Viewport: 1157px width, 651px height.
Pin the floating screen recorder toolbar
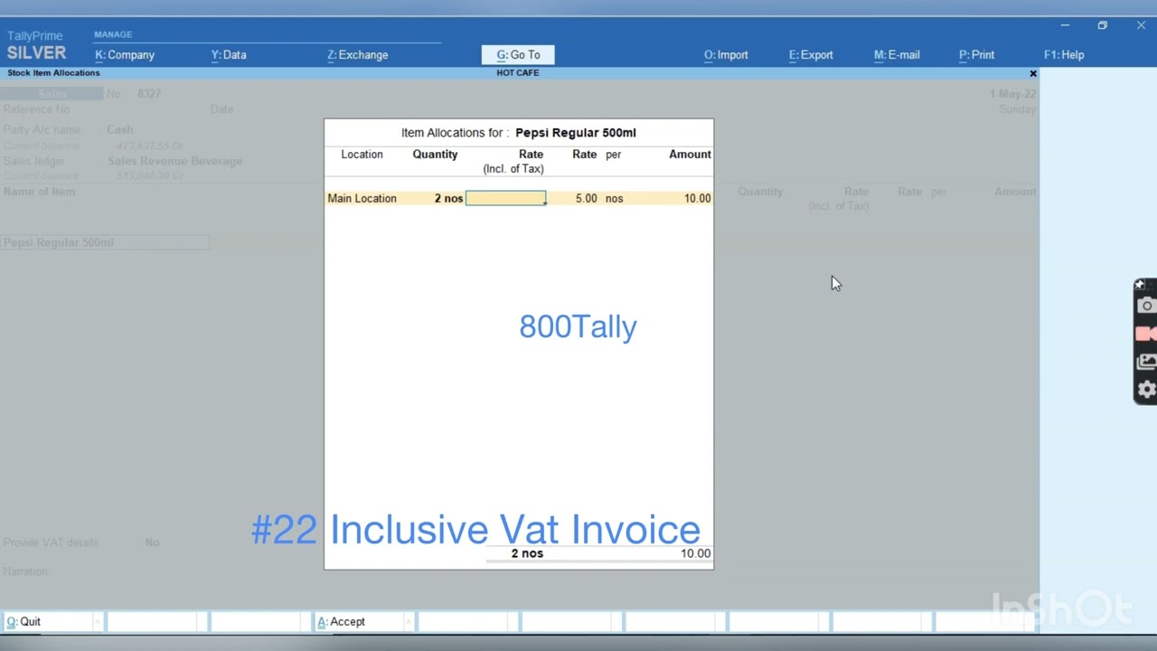point(1140,285)
